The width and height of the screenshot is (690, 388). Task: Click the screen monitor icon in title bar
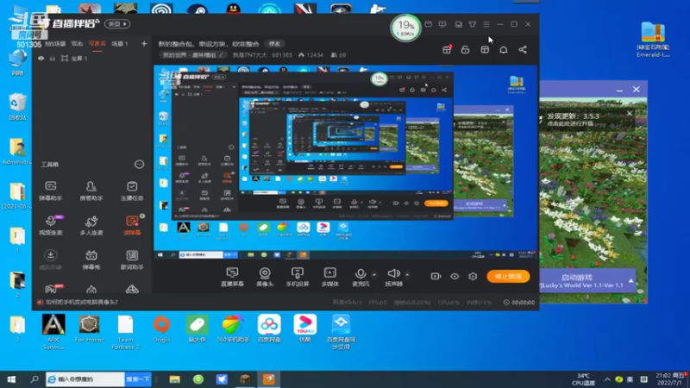click(x=442, y=24)
